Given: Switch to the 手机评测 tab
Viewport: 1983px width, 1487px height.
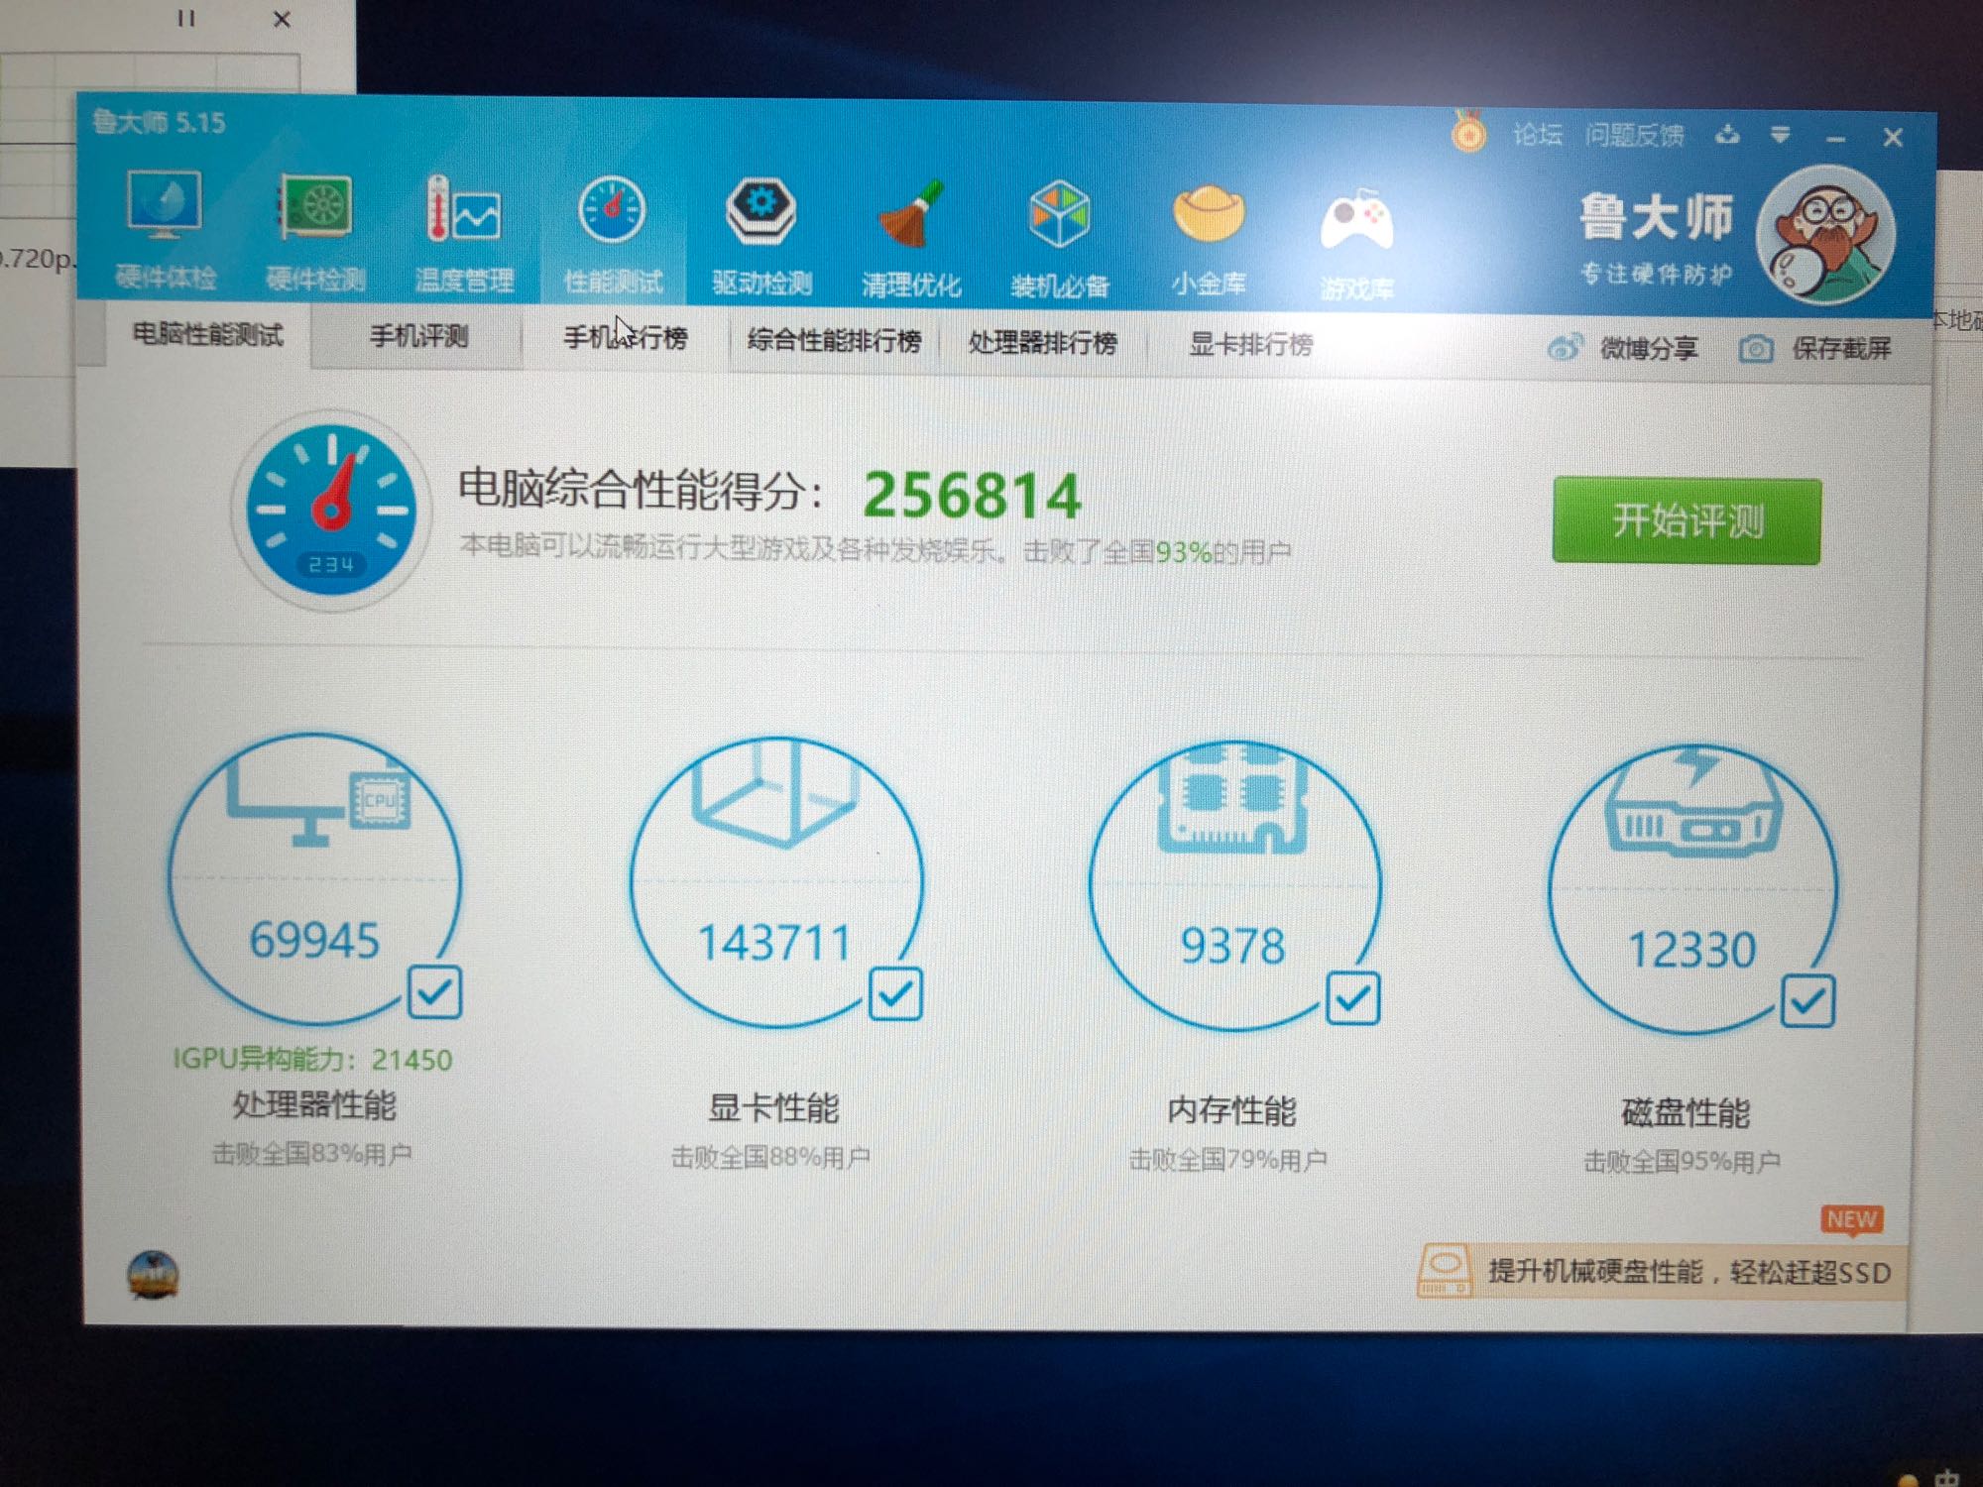Looking at the screenshot, I should 418,337.
